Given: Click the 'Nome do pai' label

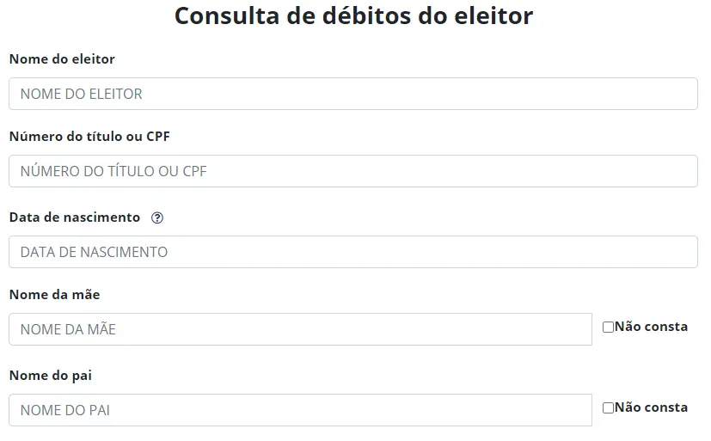Looking at the screenshot, I should click(x=51, y=376).
